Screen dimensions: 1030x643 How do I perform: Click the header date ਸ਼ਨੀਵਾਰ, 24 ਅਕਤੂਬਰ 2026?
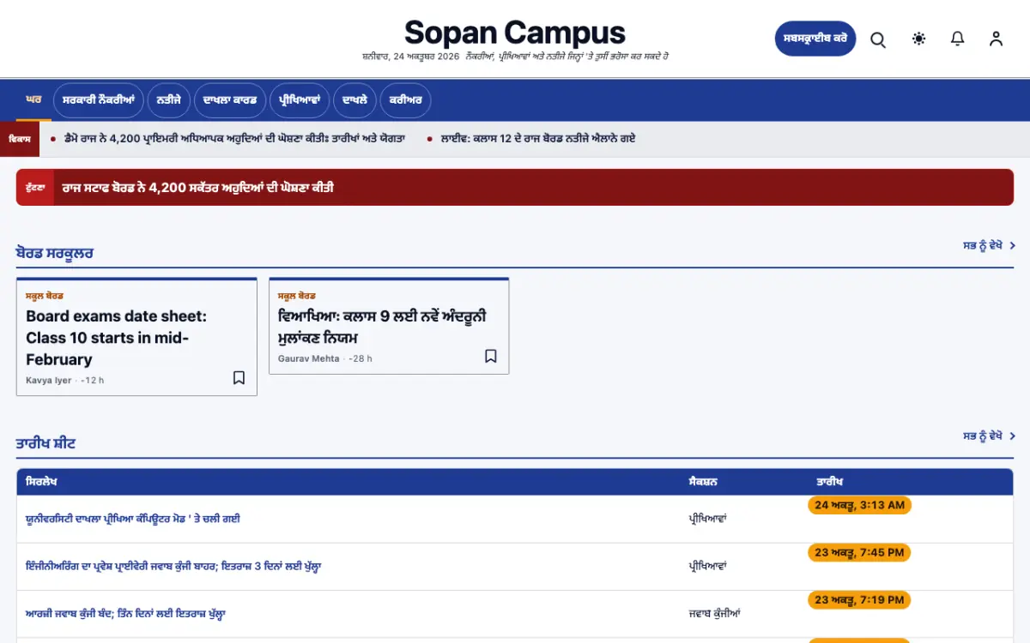411,57
